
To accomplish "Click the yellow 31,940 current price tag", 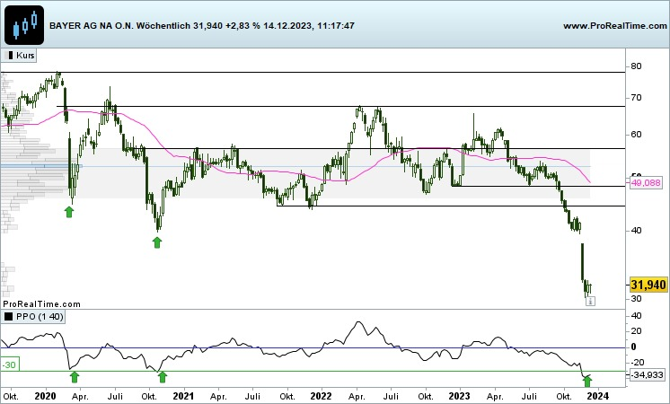I will 648,285.
